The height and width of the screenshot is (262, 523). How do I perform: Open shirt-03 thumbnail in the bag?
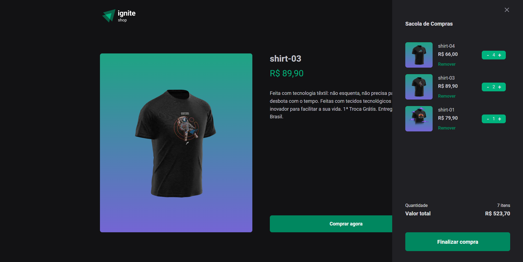[419, 87]
